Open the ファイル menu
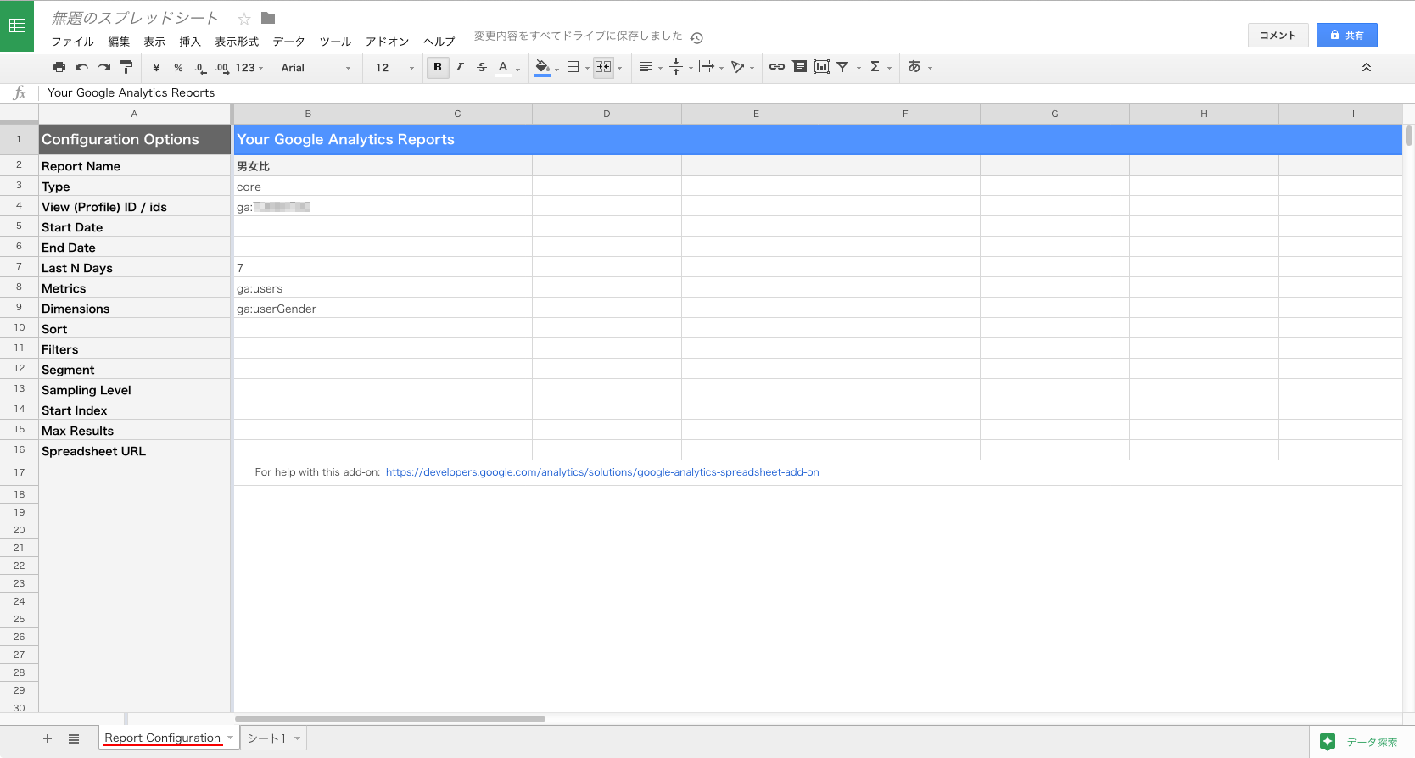This screenshot has height=758, width=1415. [x=72, y=42]
